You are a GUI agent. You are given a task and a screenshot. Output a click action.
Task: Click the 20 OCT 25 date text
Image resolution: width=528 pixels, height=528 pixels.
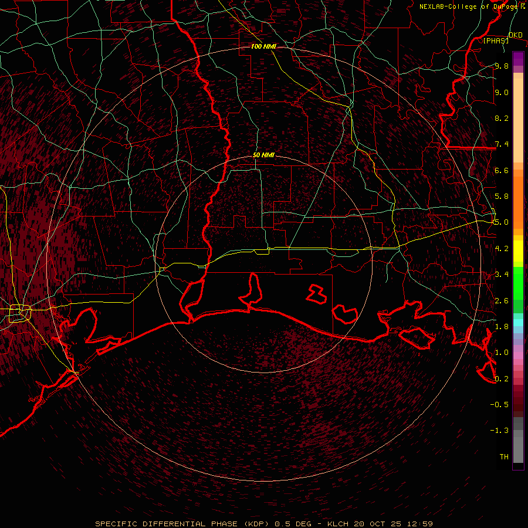click(x=377, y=524)
